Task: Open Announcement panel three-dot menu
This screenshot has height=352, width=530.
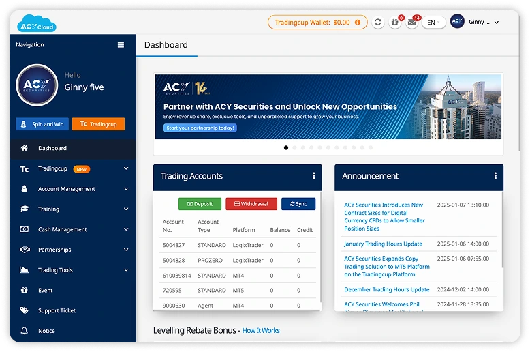Action: (495, 176)
